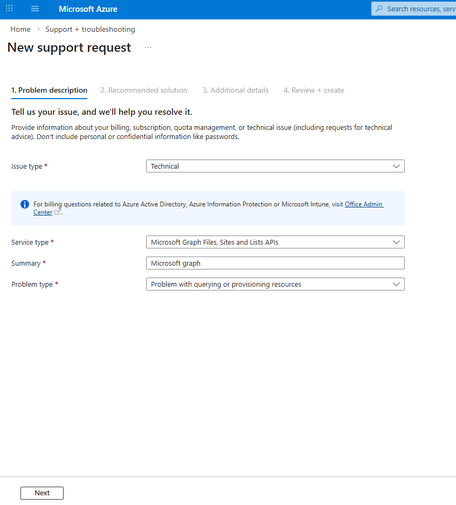Open the Issue type dropdown showing Technical
456x505 pixels.
275,166
